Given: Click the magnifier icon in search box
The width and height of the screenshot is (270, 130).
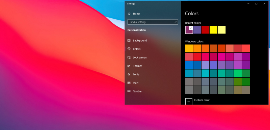Looking at the screenshot, I should [175, 22].
